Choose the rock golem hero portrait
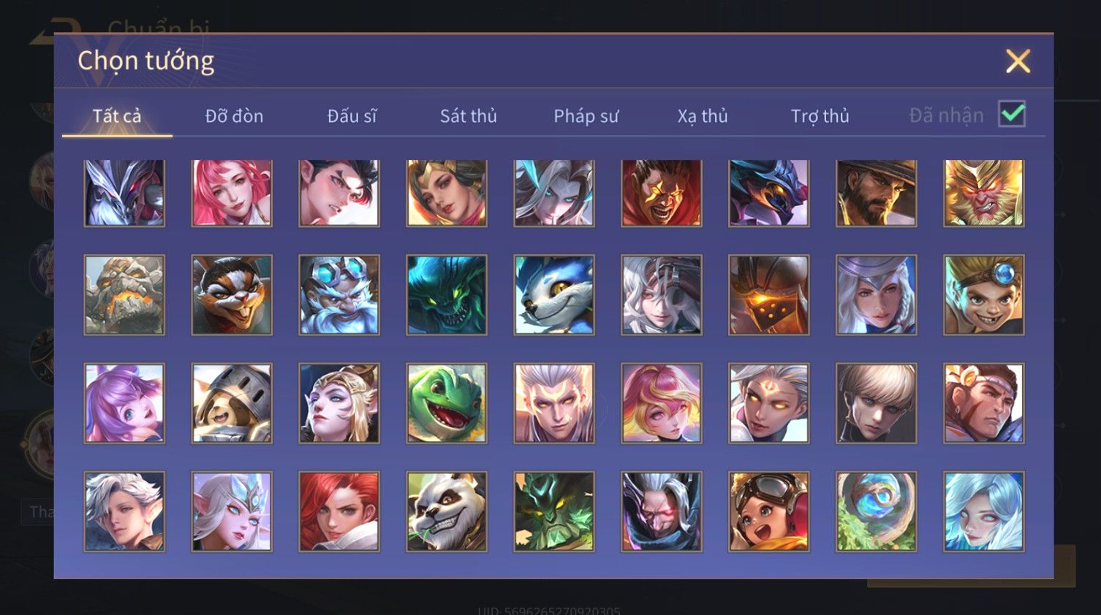 [124, 295]
